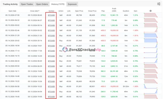Open BTCUSD link for 05.12.2026 19:45 trade

(x=51, y=97)
